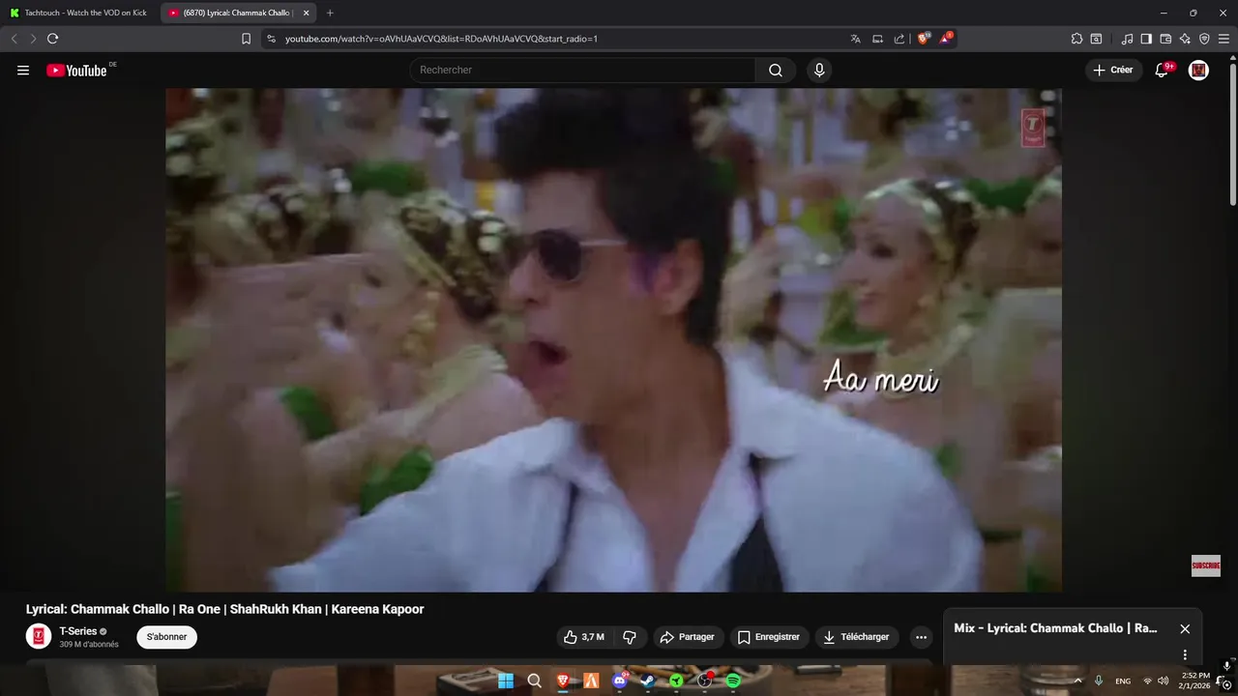Open the extensions puzzle icon

[1076, 39]
